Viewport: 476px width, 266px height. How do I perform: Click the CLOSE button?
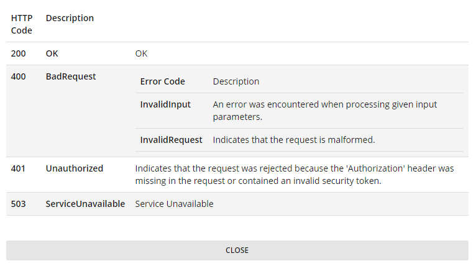click(237, 250)
